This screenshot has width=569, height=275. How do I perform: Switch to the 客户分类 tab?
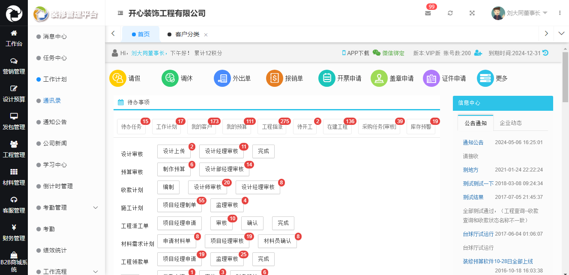coord(186,34)
